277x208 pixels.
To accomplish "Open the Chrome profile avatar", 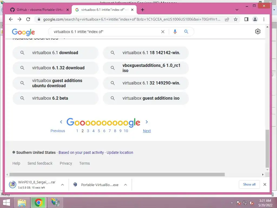I will tap(255, 19).
